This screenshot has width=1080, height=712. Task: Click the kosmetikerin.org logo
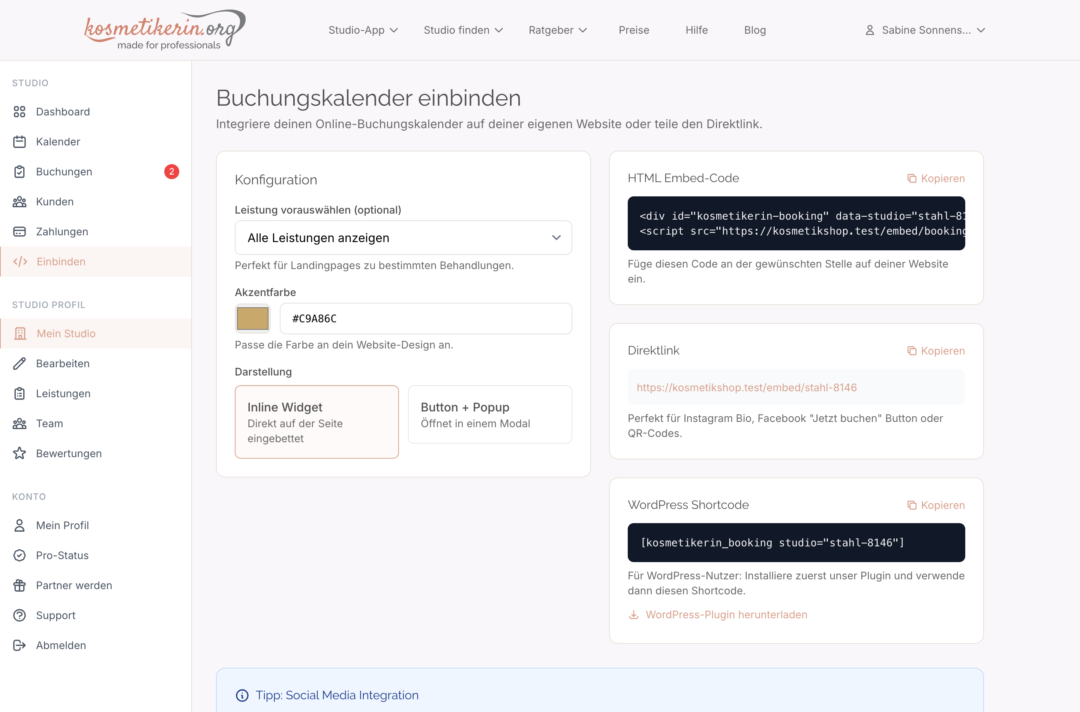(165, 30)
